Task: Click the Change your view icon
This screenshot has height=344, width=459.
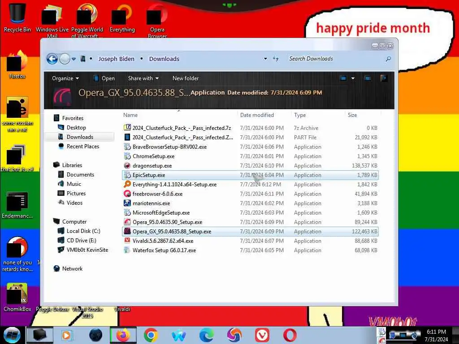Action: pyautogui.click(x=343, y=78)
